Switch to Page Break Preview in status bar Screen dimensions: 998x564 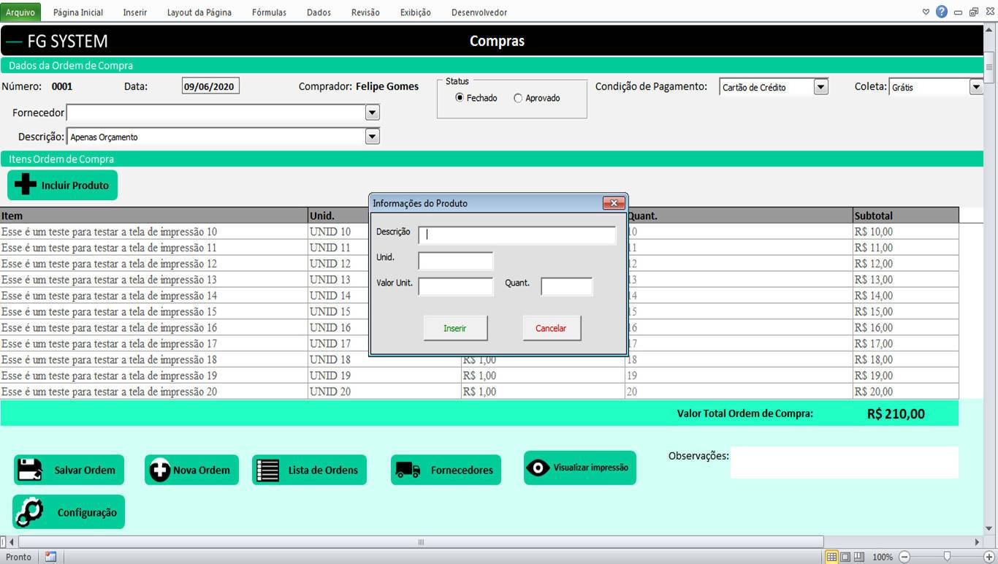point(859,557)
